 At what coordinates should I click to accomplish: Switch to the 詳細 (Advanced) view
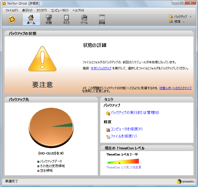tap(102, 19)
